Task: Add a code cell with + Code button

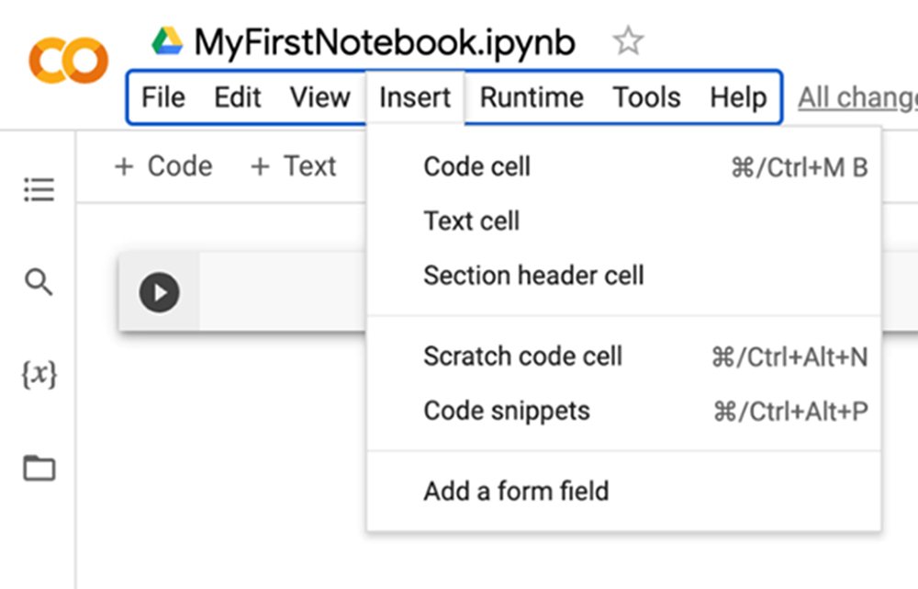Action: click(162, 166)
